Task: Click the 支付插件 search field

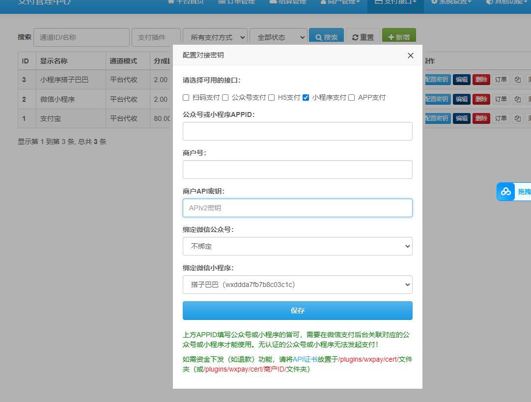Action: [156, 37]
